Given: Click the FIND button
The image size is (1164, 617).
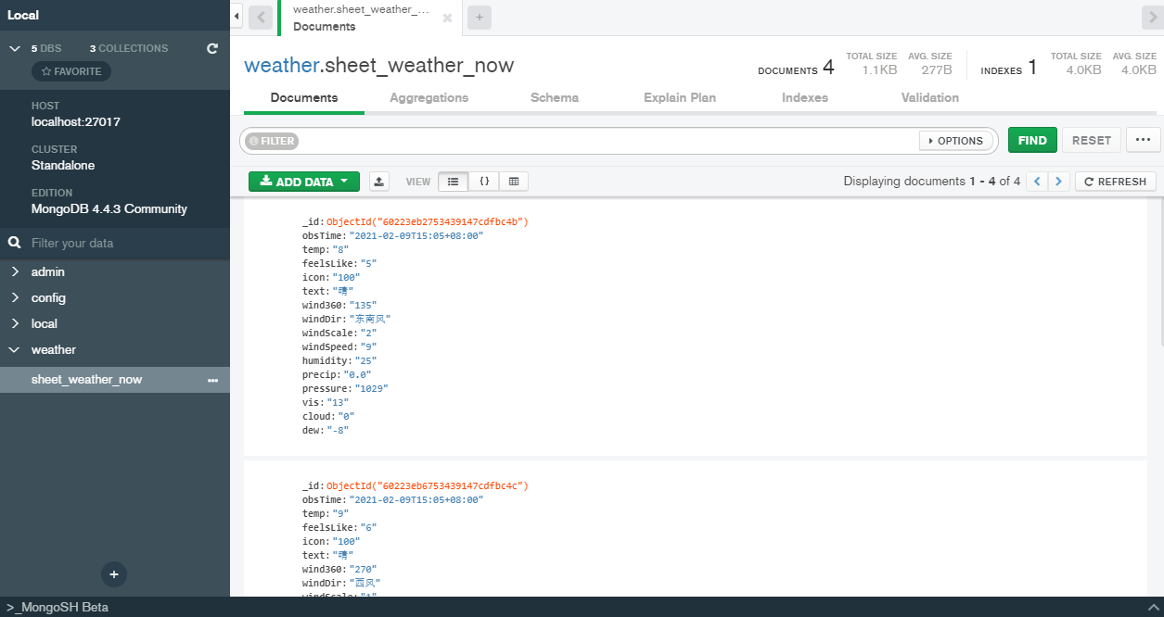Looking at the screenshot, I should click(1032, 140).
